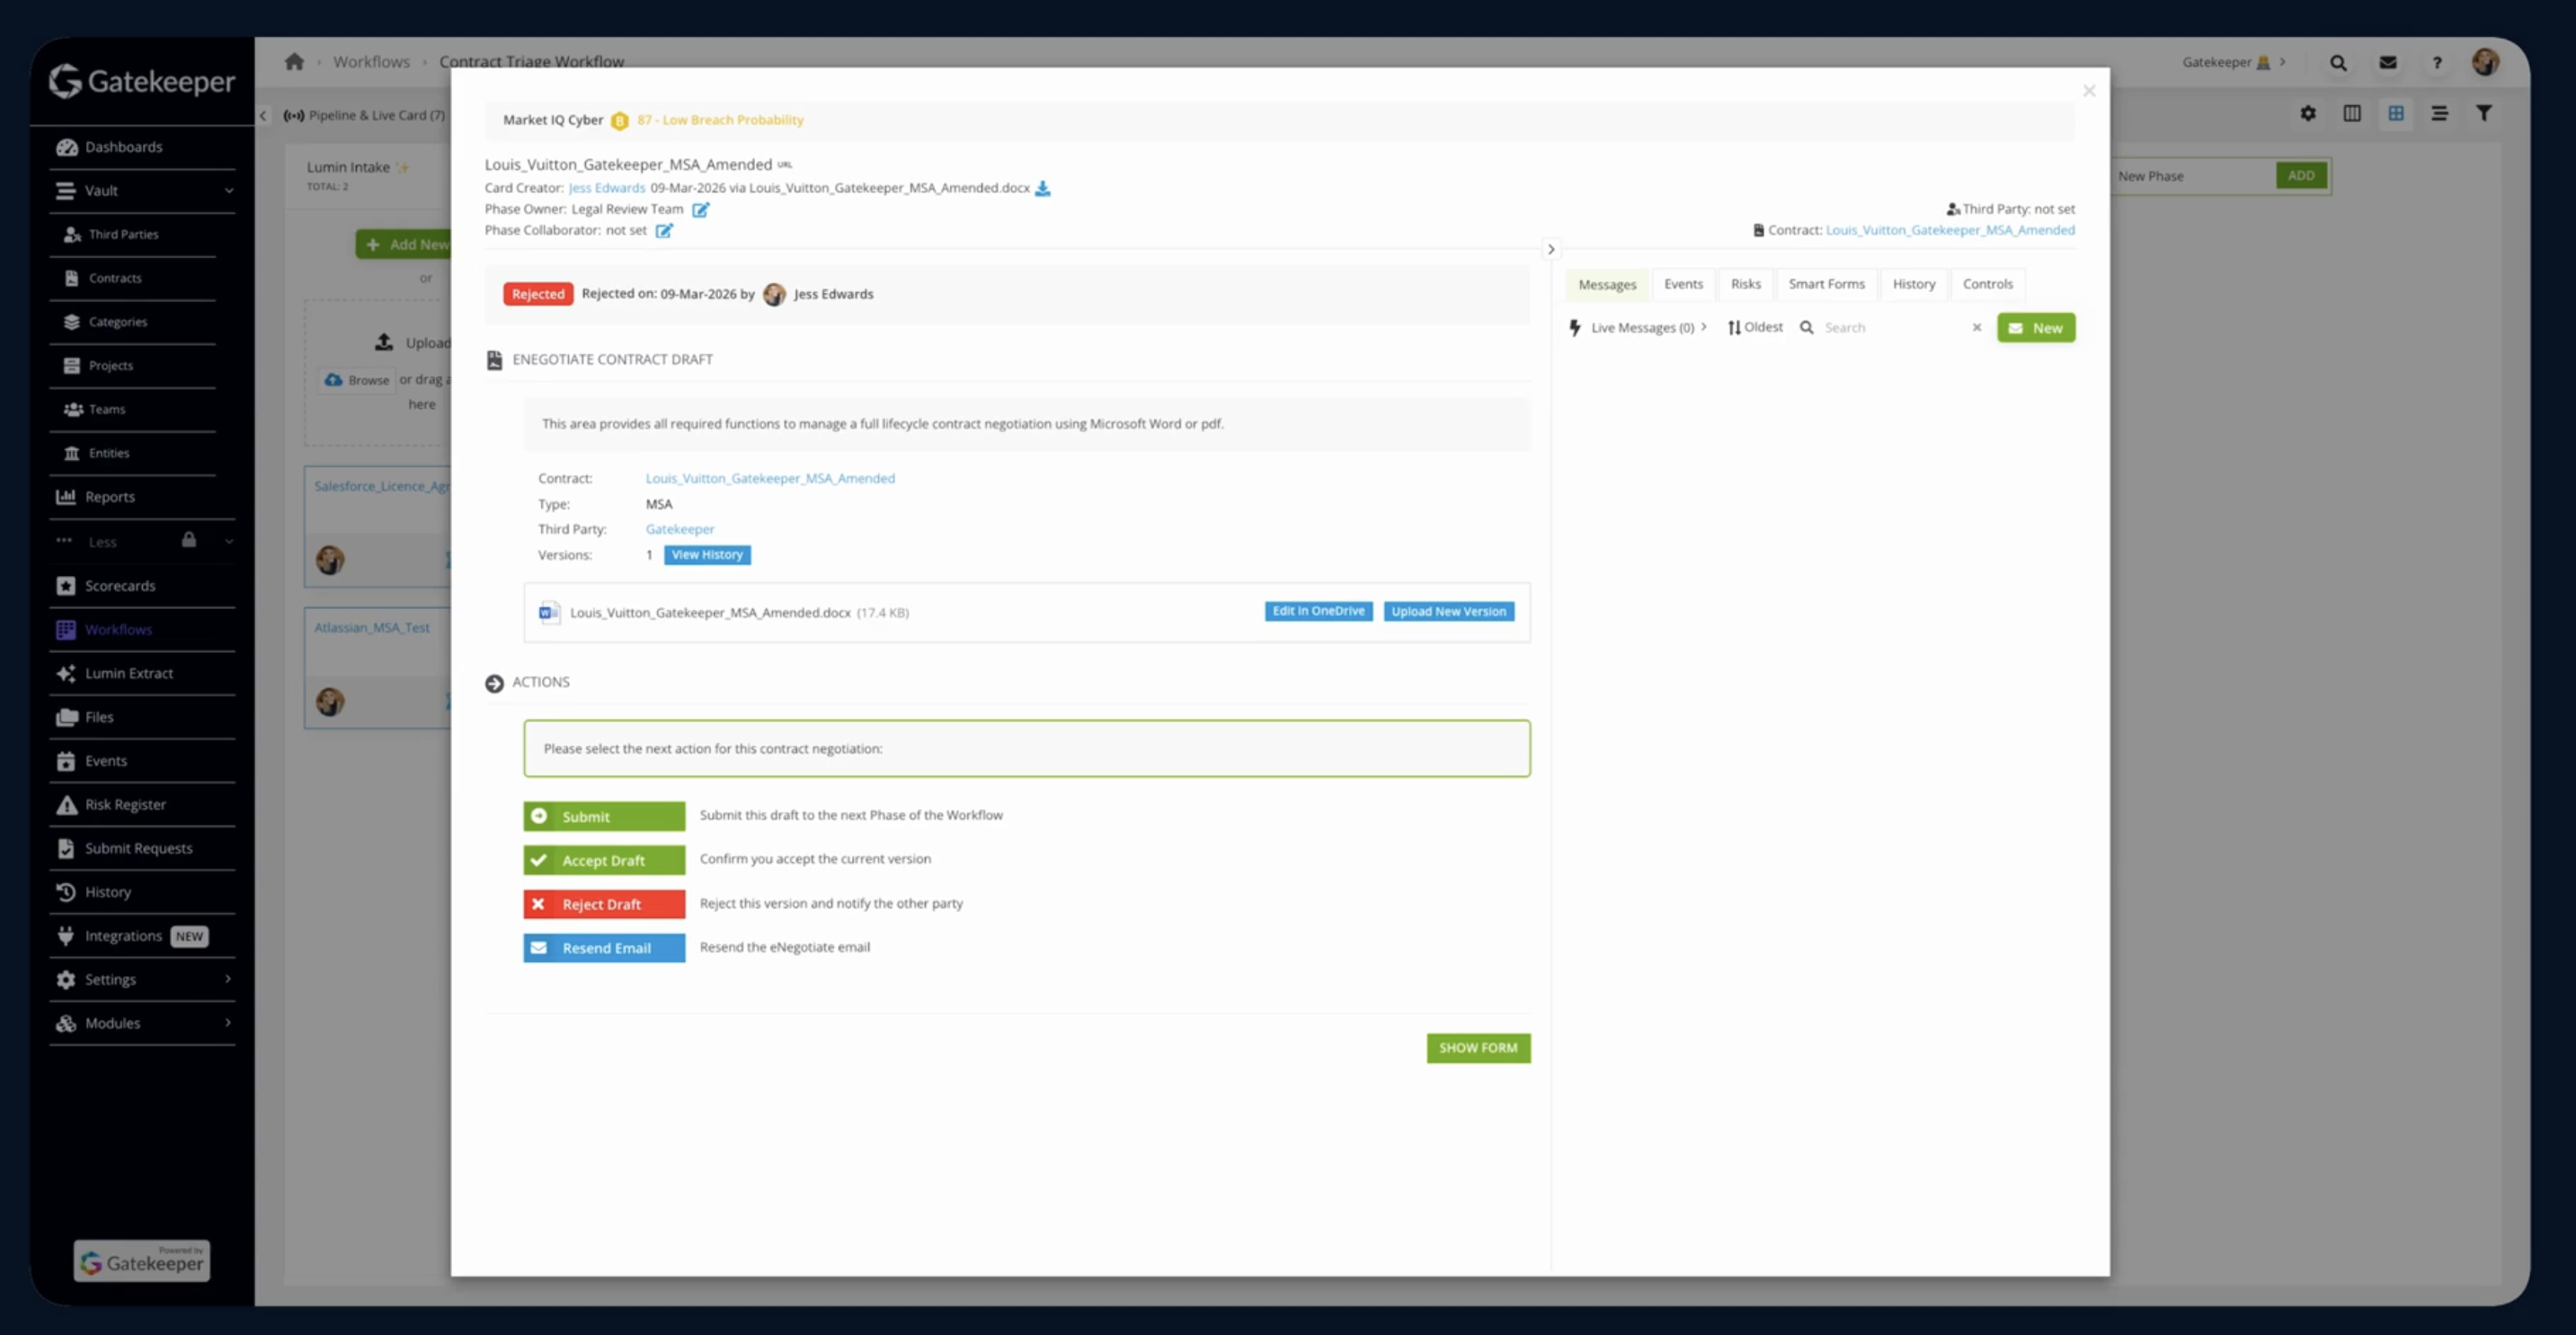Screen dimensions: 2576x1335
Task: Open workflow settings gear icon
Action: (x=2308, y=113)
